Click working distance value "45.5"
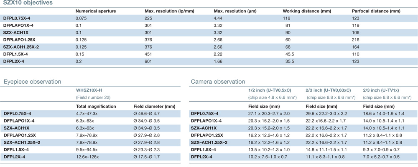Image resolution: width=418 pixels, height=167 pixels. click(289, 54)
